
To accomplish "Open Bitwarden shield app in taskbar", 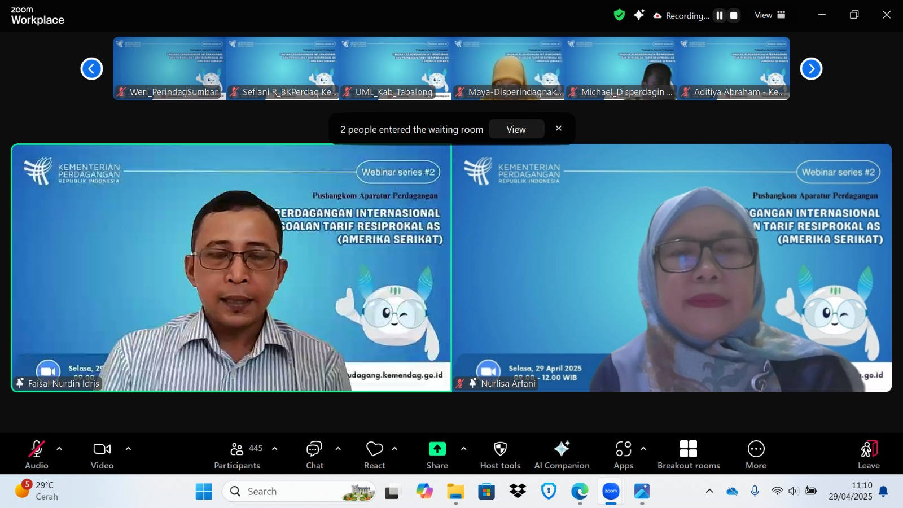I will click(549, 492).
